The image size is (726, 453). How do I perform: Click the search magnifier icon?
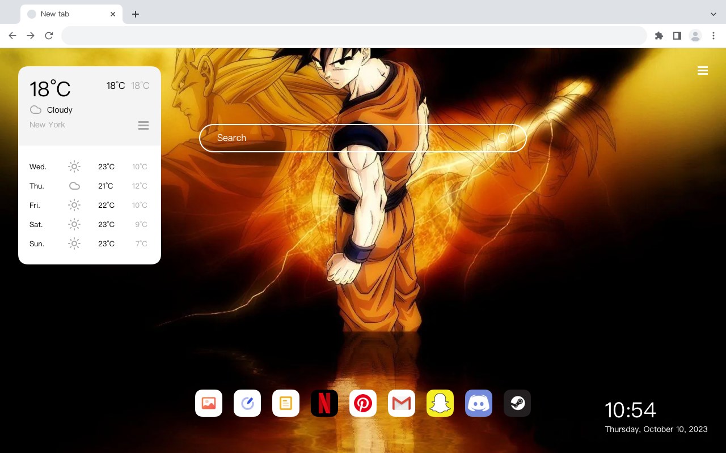(x=503, y=138)
